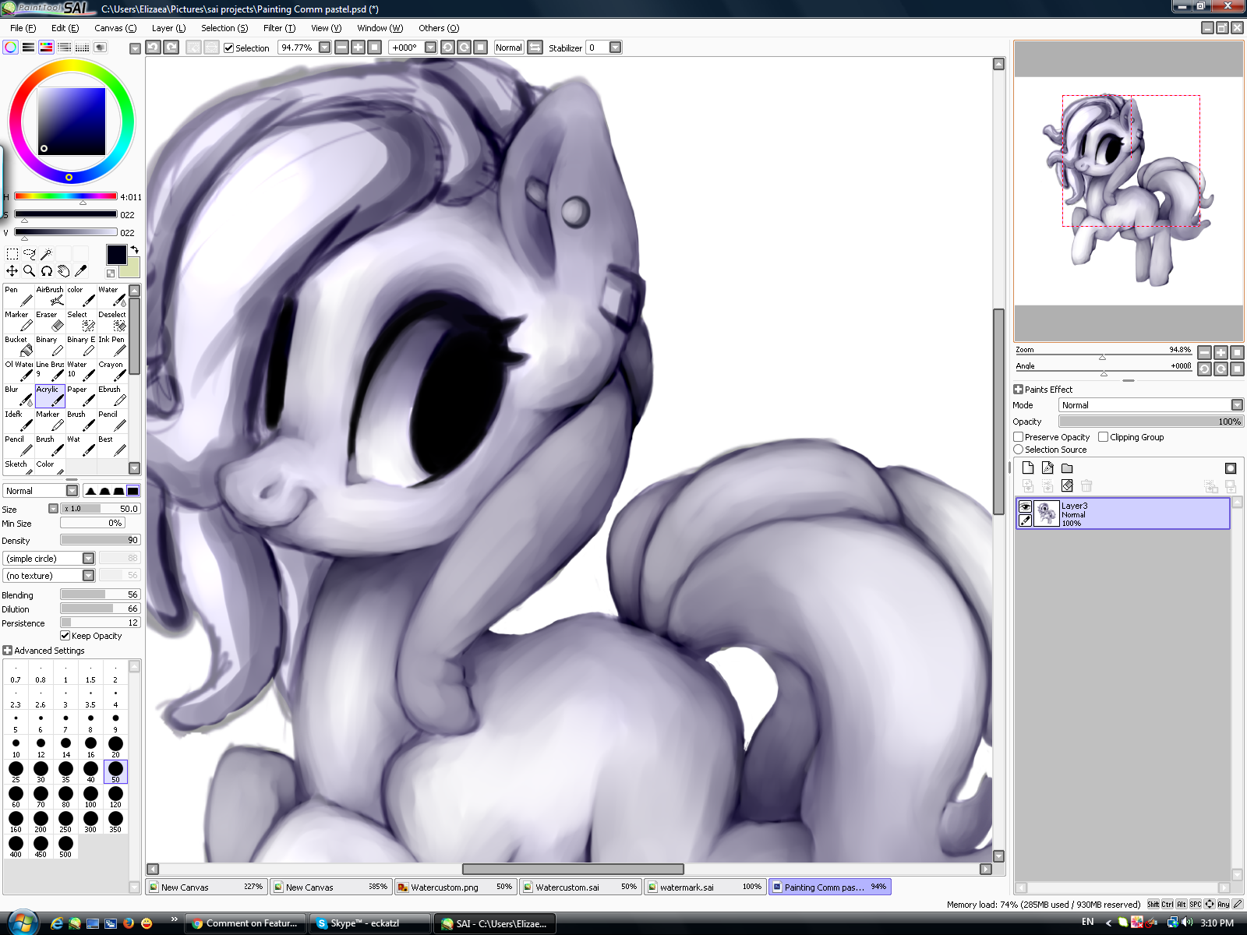The height and width of the screenshot is (935, 1247).
Task: Enable Preserve Opacity for the layer
Action: pos(1019,437)
